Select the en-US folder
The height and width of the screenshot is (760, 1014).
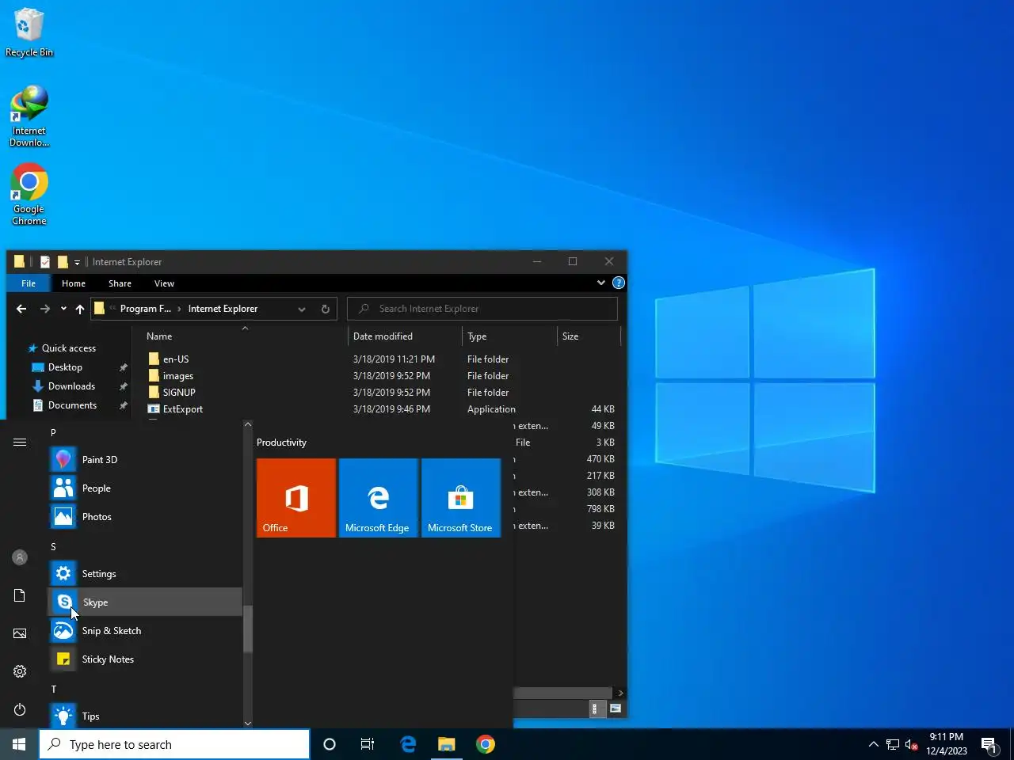click(176, 359)
